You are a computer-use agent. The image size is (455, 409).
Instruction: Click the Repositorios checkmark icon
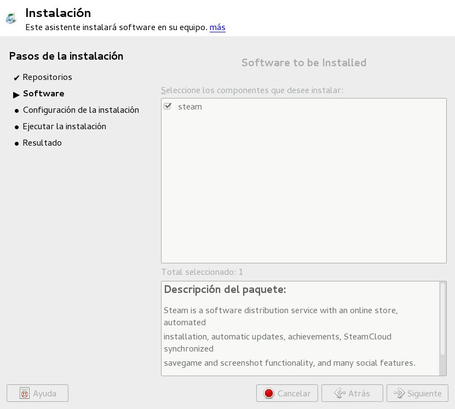(16, 78)
